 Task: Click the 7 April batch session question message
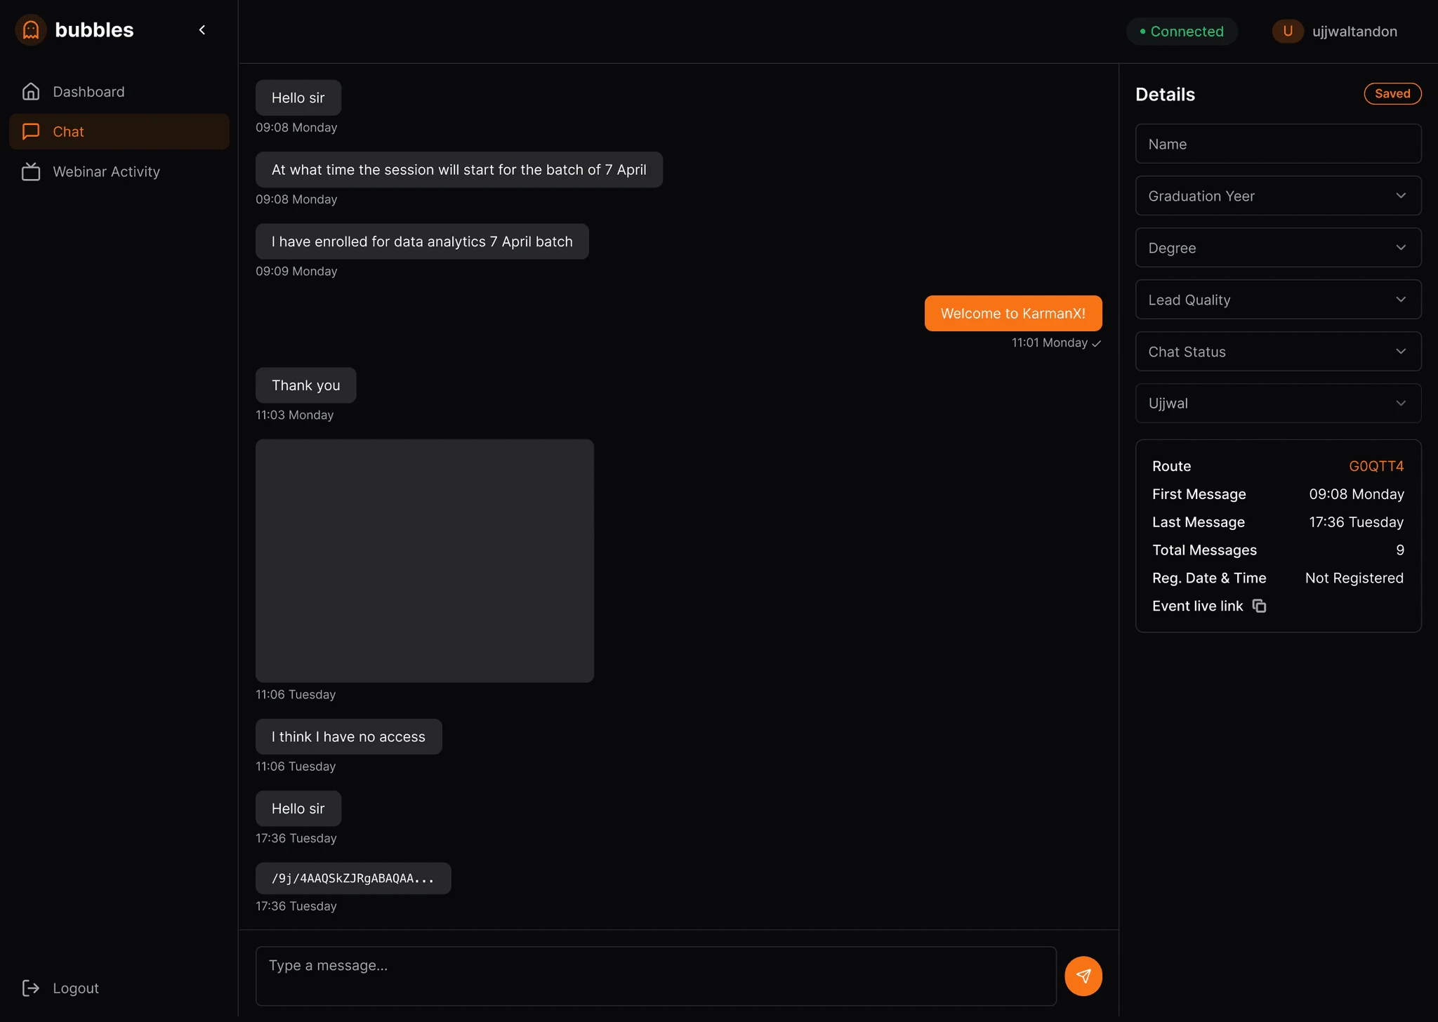click(459, 169)
